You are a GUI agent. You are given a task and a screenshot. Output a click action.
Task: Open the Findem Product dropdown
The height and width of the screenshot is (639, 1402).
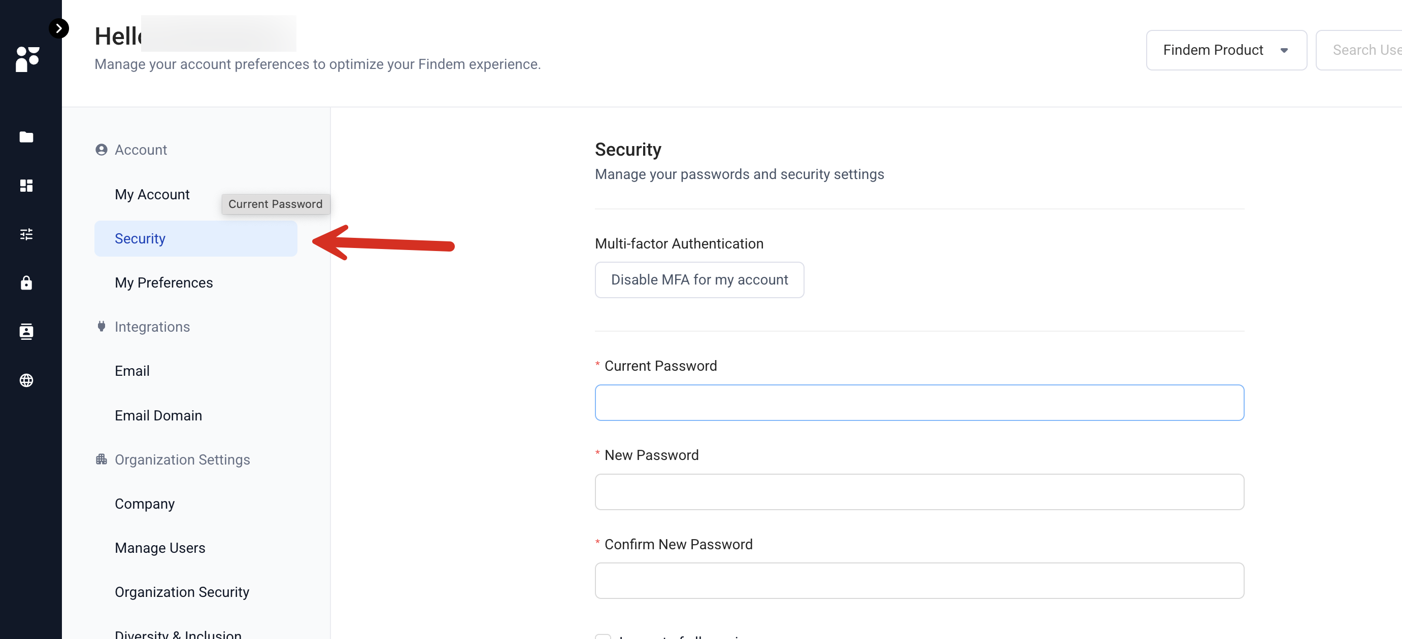[x=1226, y=50]
